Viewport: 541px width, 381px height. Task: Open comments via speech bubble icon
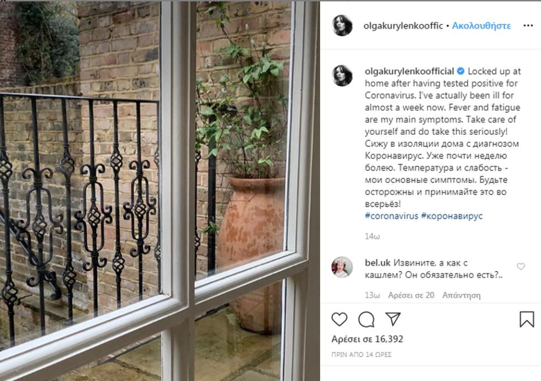pyautogui.click(x=366, y=320)
